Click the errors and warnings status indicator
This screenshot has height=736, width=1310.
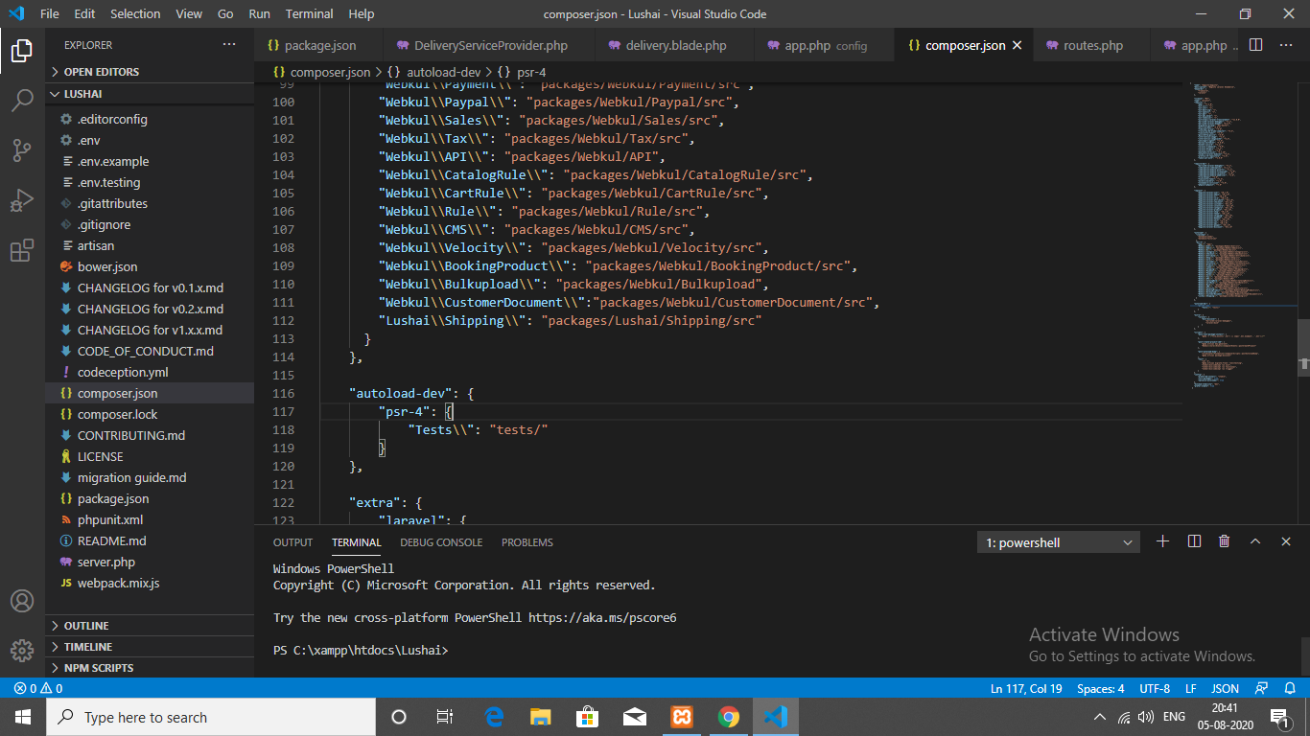tap(38, 688)
